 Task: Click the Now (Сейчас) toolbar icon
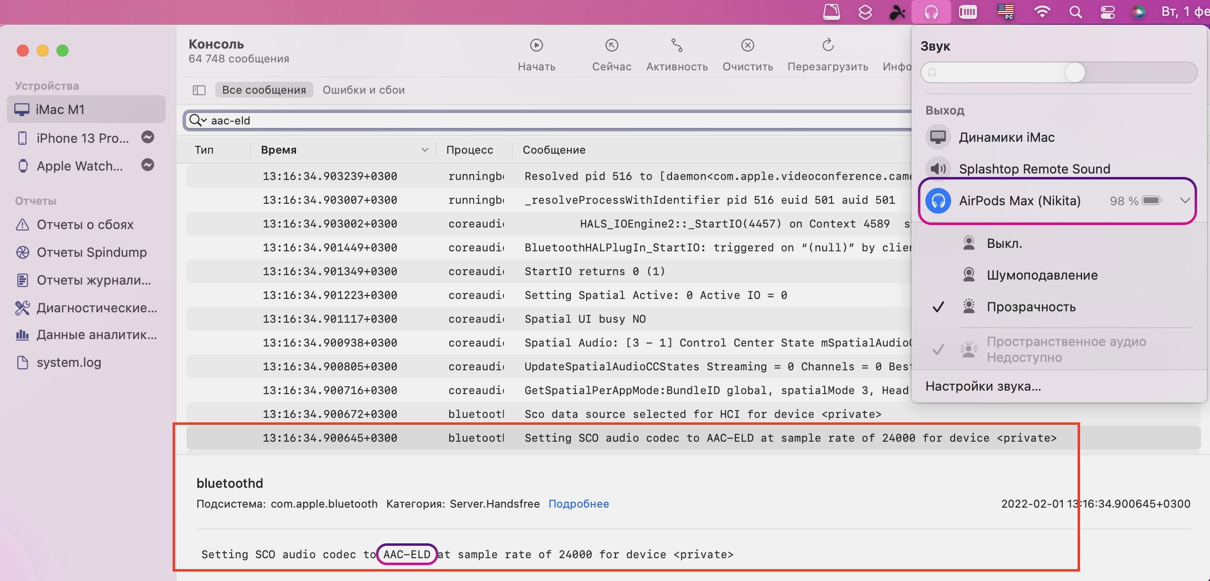pos(611,46)
